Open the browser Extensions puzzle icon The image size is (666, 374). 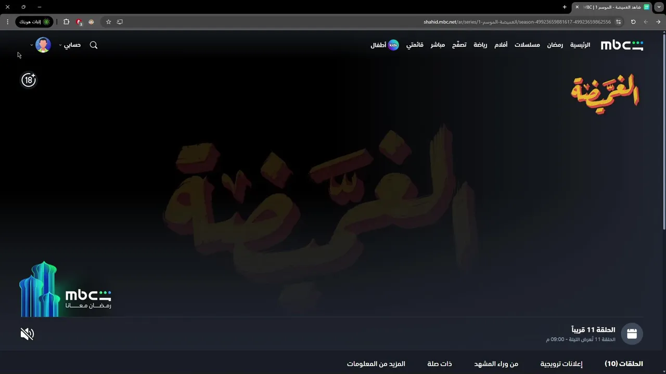[66, 22]
